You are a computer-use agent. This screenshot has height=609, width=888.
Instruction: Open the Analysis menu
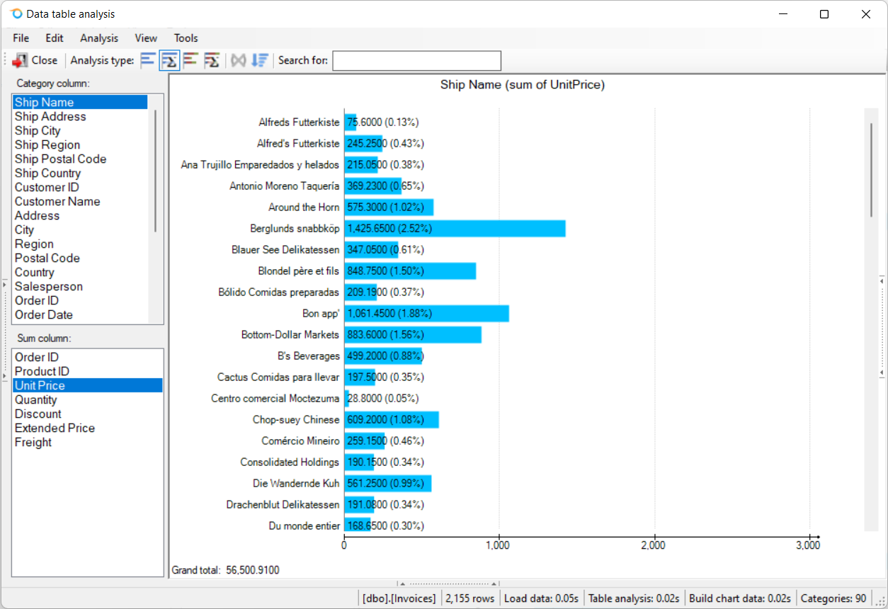click(99, 38)
